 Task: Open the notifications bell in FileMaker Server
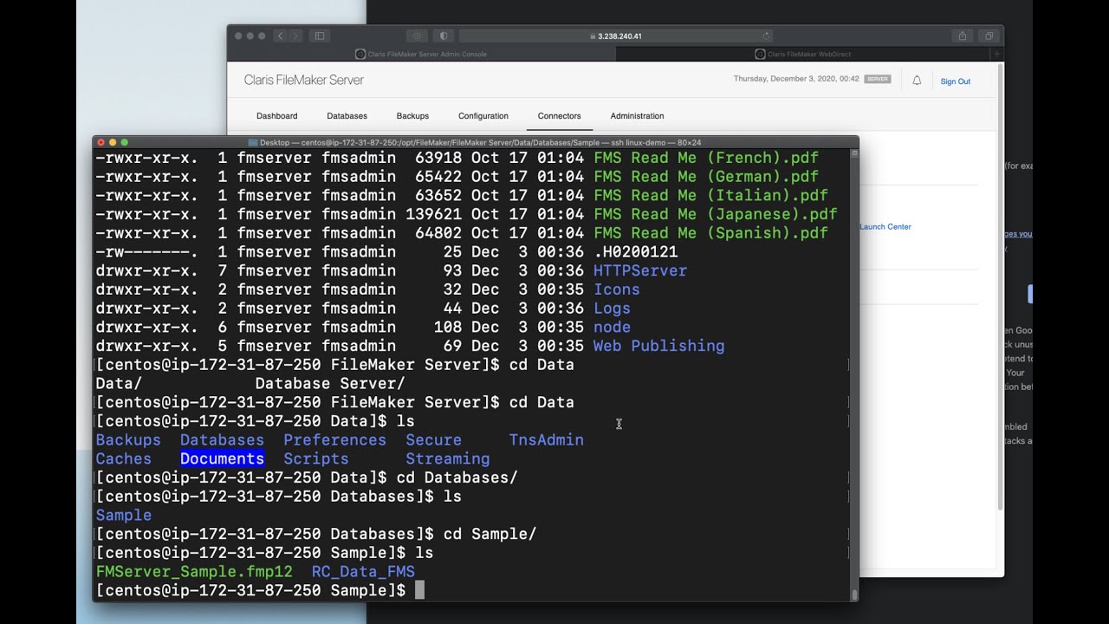point(917,81)
